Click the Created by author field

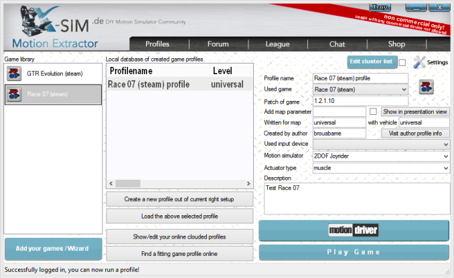[x=339, y=134]
